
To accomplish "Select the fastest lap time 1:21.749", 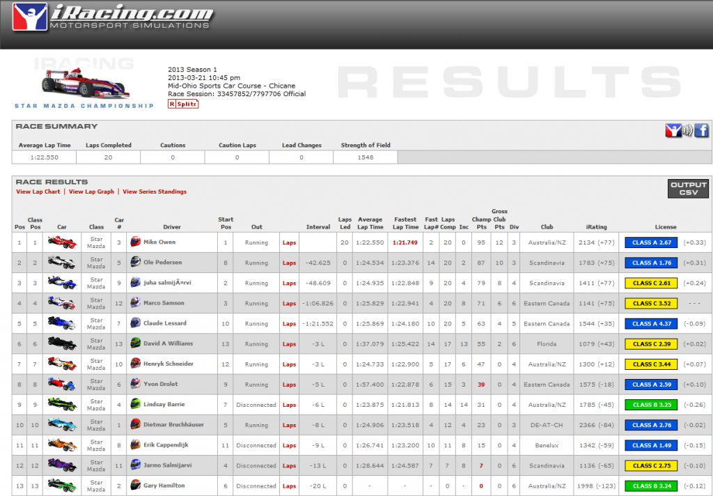I will (405, 242).
